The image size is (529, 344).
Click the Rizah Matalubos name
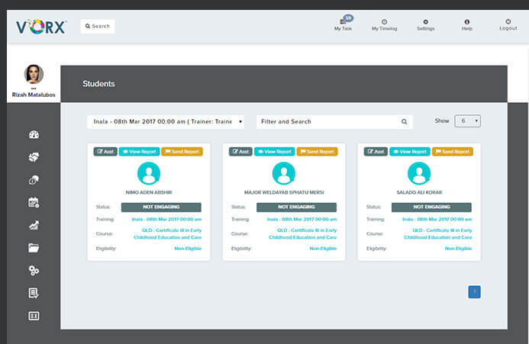(x=34, y=95)
